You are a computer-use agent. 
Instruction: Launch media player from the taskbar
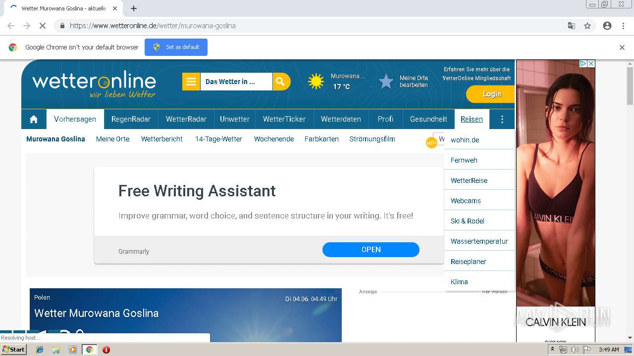tap(73, 350)
